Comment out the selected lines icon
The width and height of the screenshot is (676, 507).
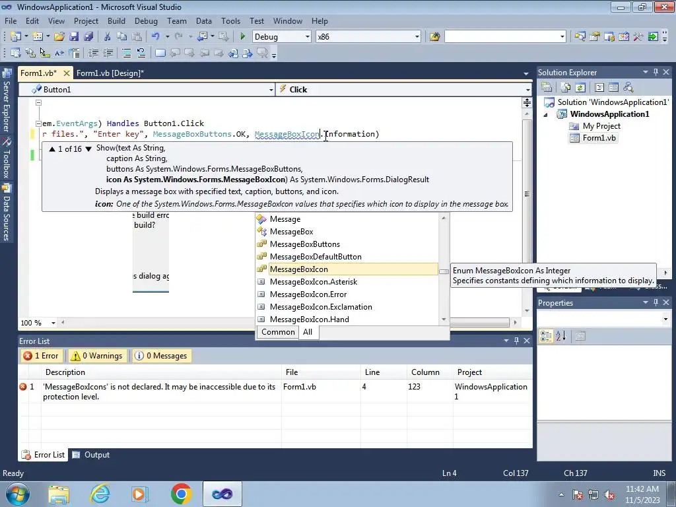tap(126, 53)
